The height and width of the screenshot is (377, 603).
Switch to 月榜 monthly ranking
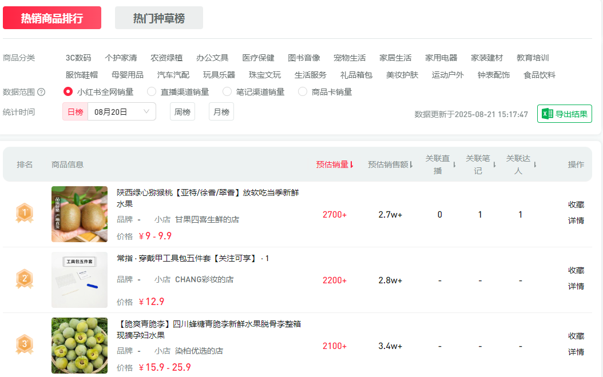(221, 111)
